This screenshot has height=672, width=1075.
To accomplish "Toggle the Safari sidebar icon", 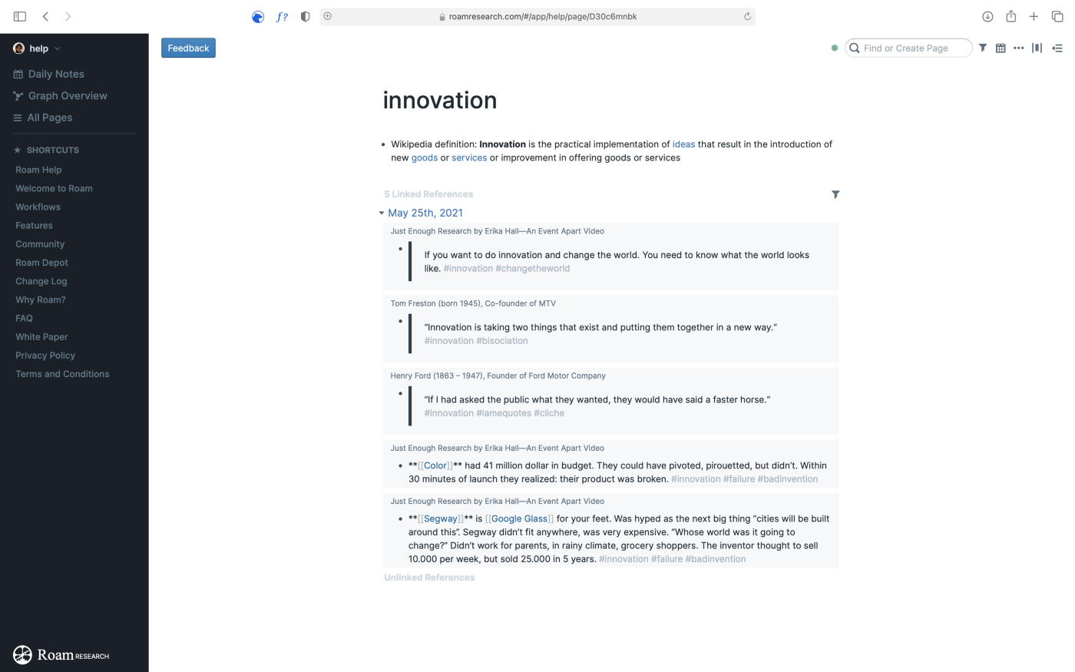I will [20, 16].
